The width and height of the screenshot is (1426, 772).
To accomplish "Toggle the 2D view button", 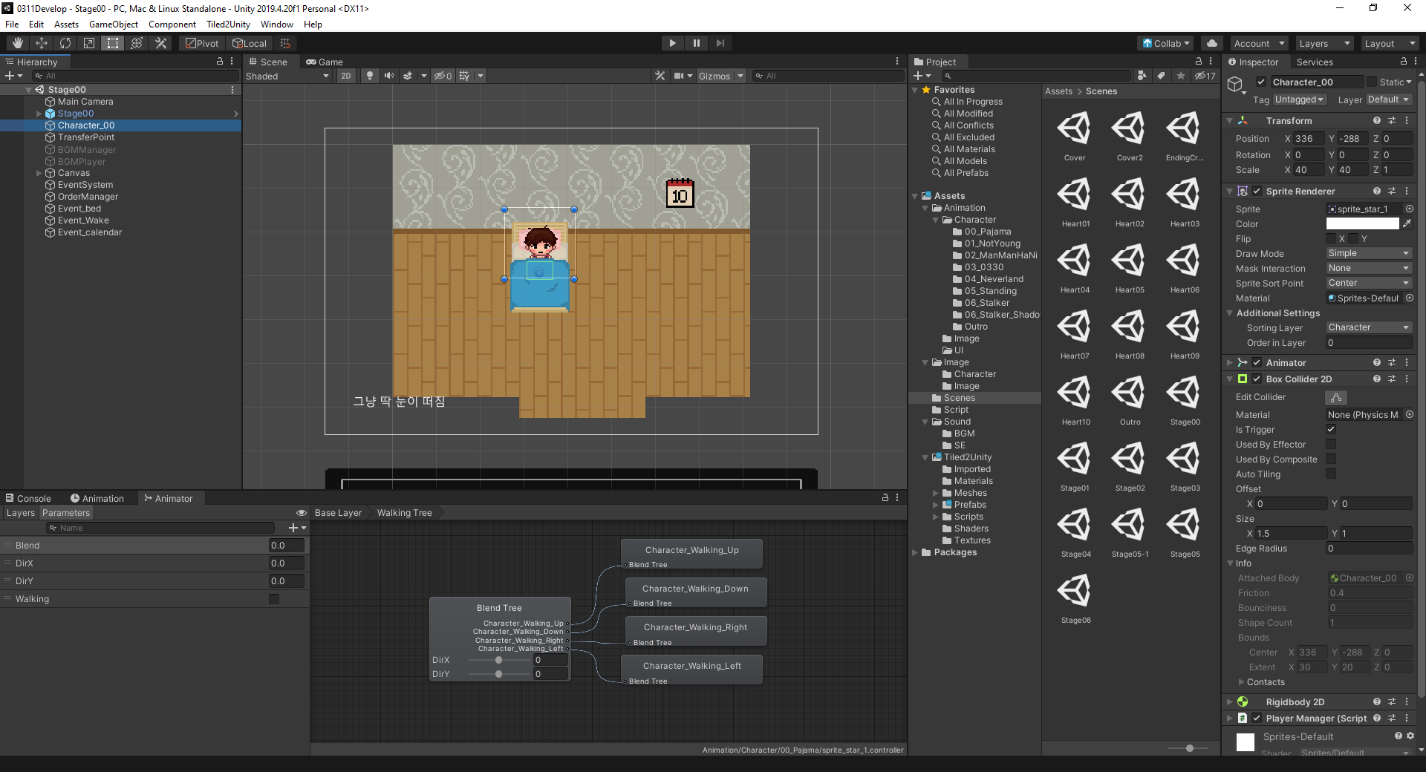I will (x=346, y=76).
